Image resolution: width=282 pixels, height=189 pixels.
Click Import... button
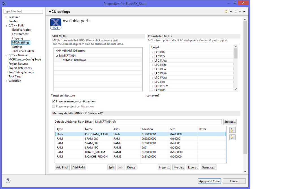point(164,167)
